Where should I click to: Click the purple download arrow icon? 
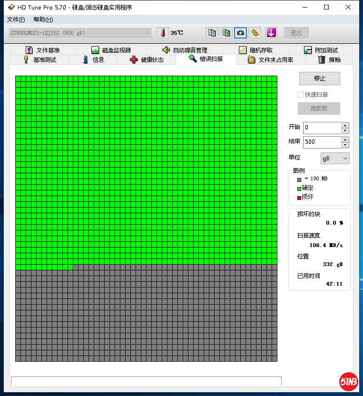(271, 33)
